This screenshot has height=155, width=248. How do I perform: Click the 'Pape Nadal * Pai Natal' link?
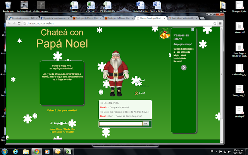coord(62,132)
